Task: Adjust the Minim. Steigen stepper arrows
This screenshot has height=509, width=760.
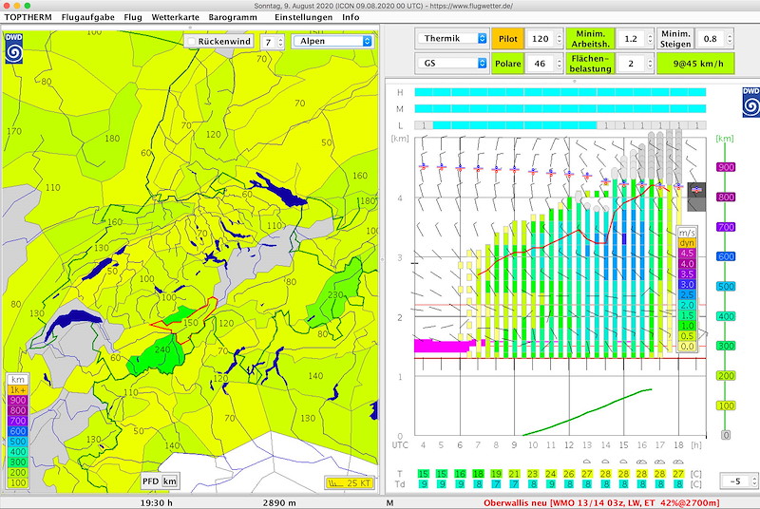Action: click(729, 39)
